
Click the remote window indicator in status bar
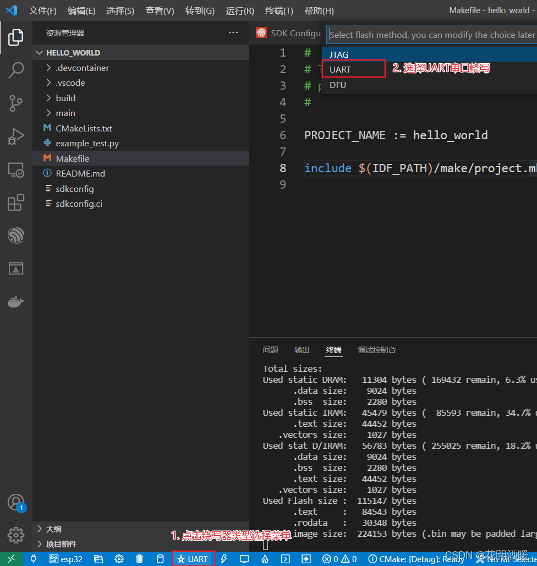(x=11, y=559)
